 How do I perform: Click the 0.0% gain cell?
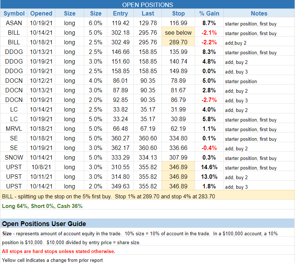(209, 71)
